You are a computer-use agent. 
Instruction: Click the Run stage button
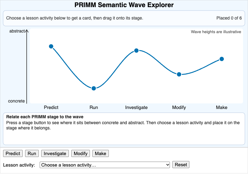point(32,154)
